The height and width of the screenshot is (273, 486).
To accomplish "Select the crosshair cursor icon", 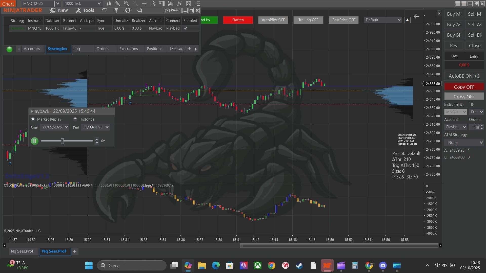I will coord(144,4).
